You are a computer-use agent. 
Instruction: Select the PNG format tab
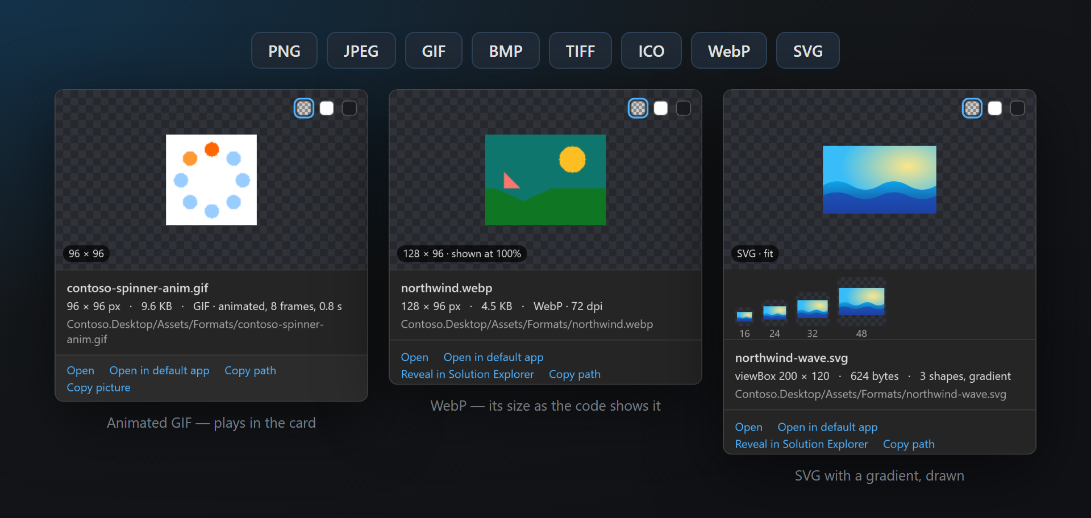(x=284, y=51)
